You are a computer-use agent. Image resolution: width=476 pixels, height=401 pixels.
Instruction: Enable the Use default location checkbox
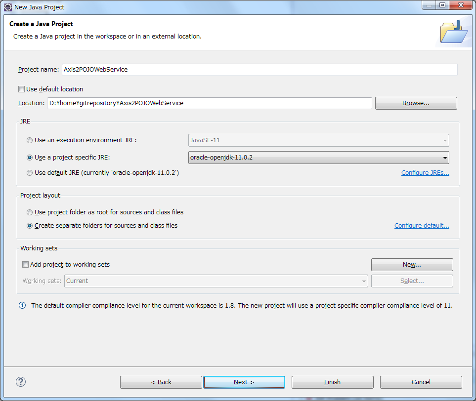click(22, 89)
